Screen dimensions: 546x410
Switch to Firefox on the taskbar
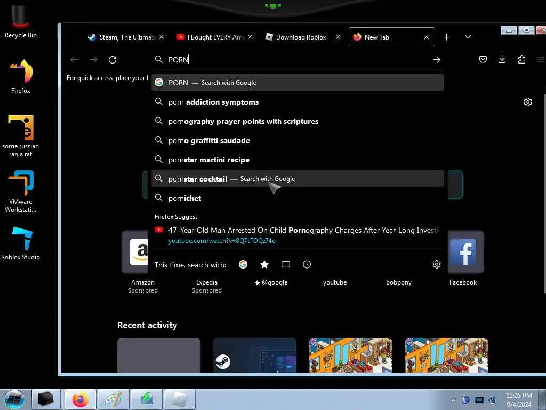pyautogui.click(x=81, y=399)
